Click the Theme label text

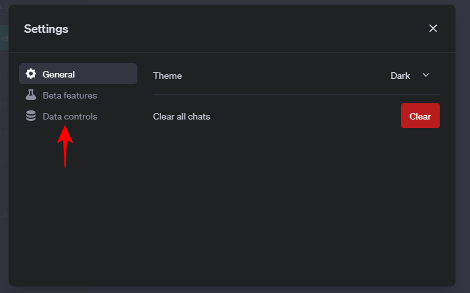coord(168,76)
